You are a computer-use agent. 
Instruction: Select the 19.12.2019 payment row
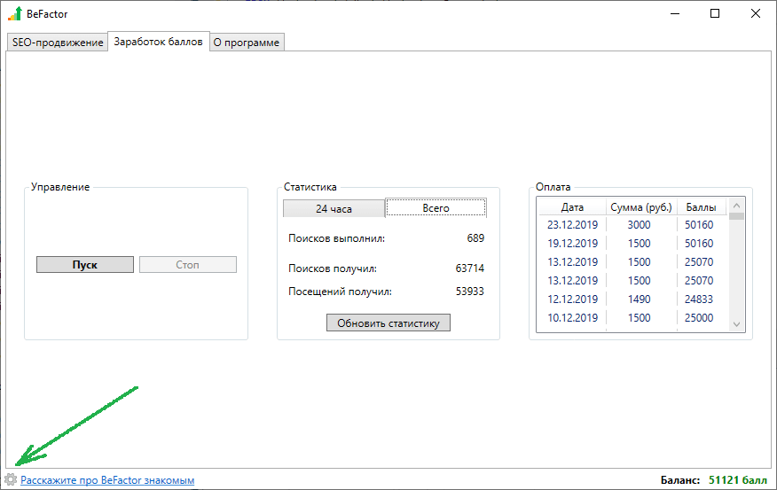point(632,244)
